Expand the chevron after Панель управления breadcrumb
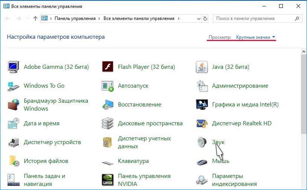Viewport: 307px width, 190px height. pos(99,18)
